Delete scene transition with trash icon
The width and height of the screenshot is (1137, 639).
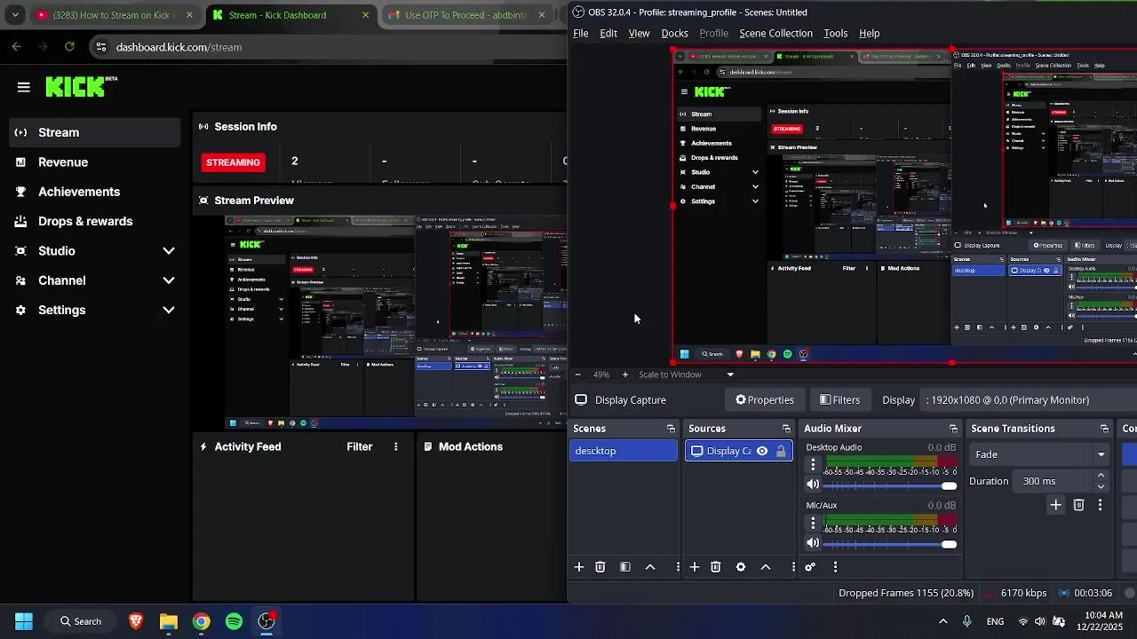(x=1078, y=505)
